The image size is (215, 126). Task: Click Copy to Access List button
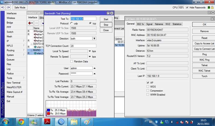(x=204, y=43)
